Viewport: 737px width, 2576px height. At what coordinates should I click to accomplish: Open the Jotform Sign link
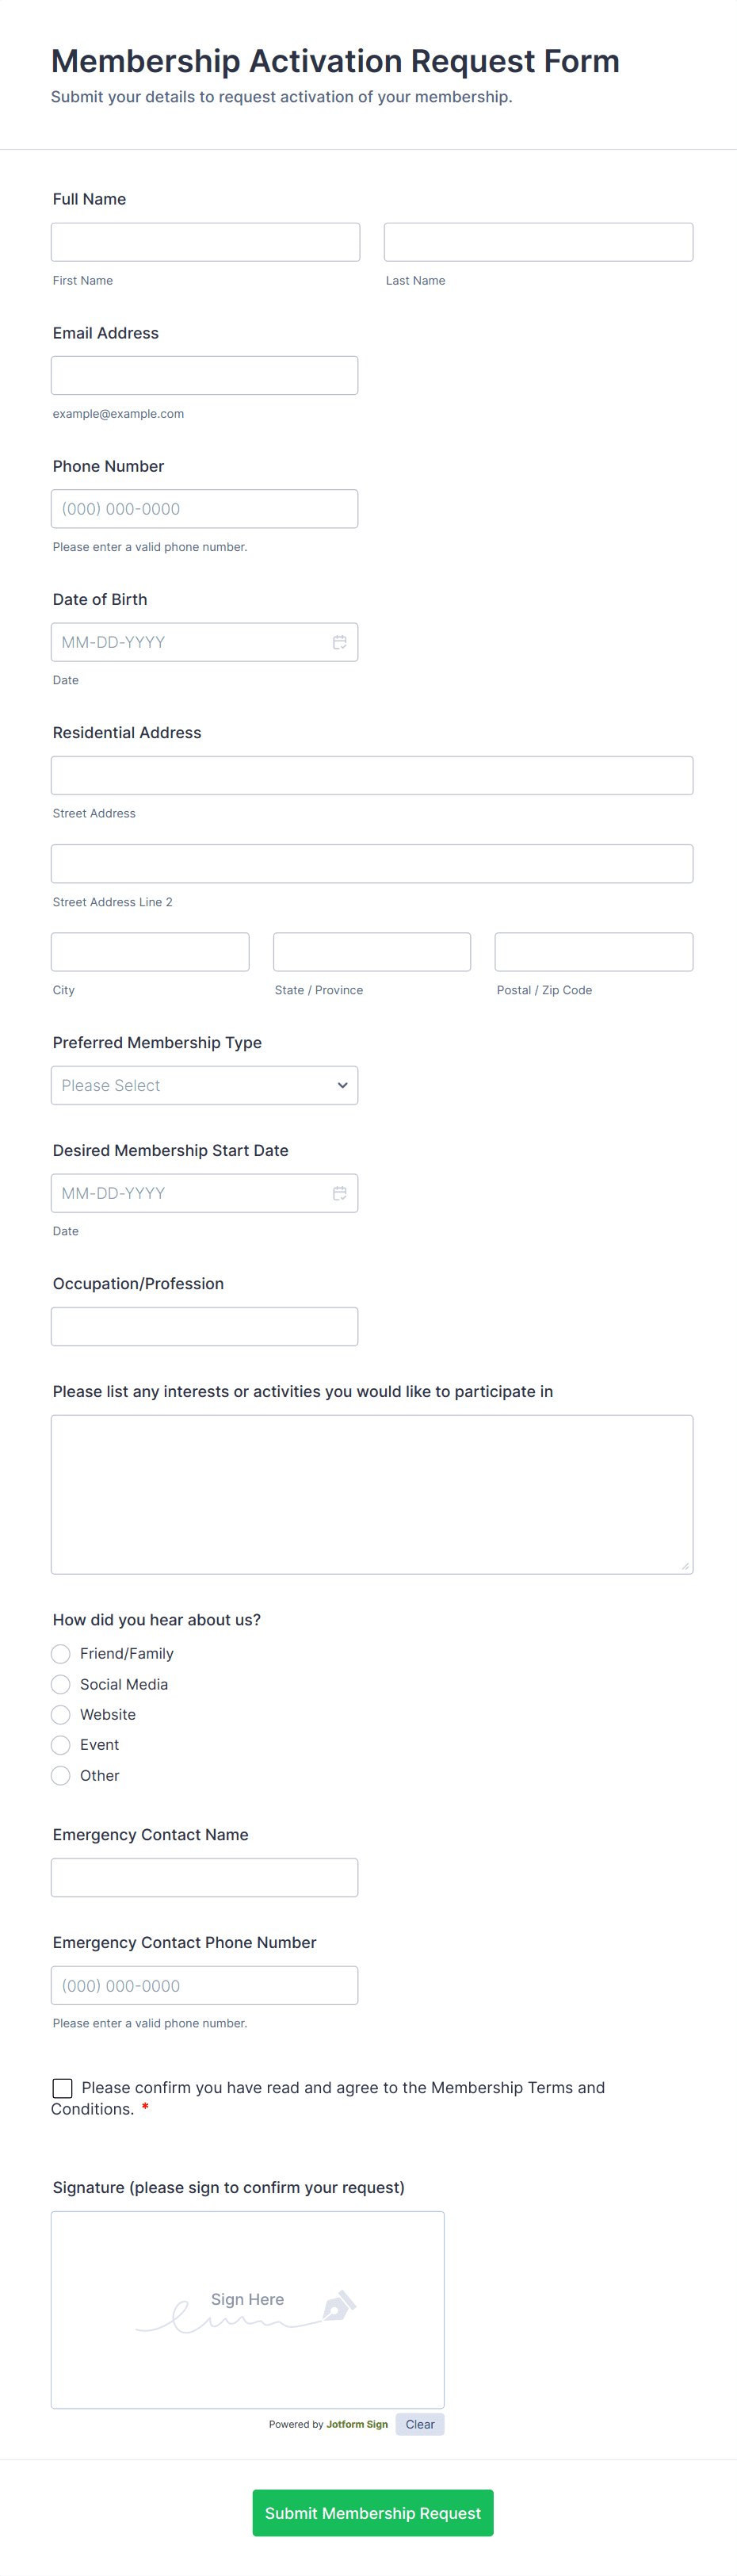(x=357, y=2424)
